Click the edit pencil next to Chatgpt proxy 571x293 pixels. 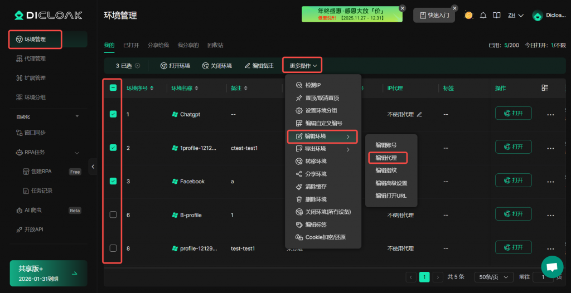pos(419,114)
